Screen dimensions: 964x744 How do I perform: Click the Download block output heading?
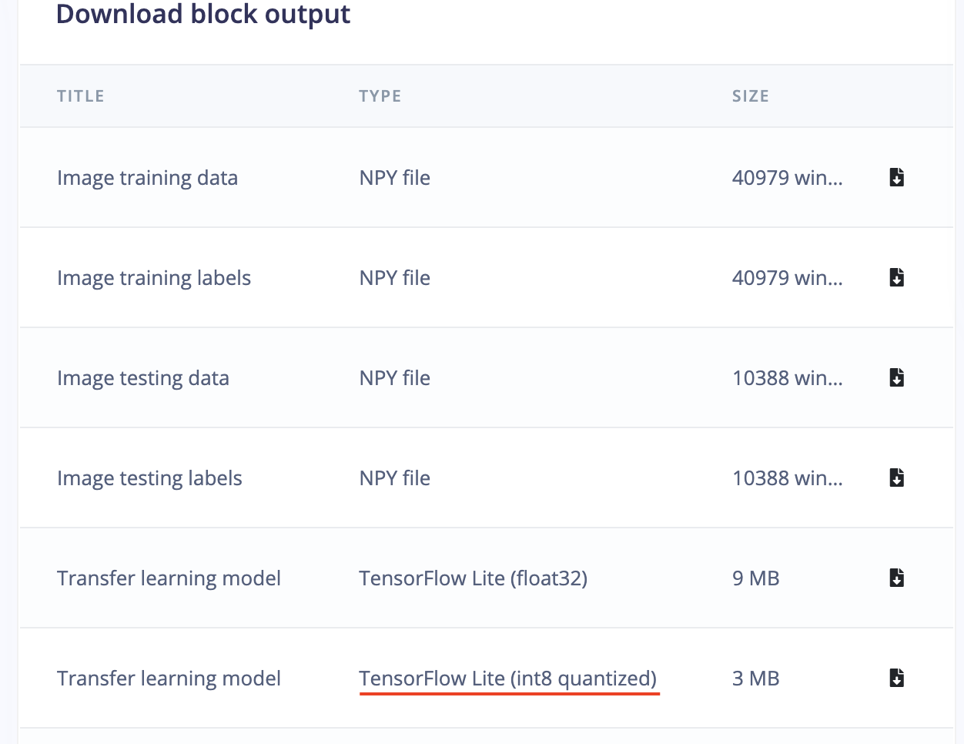click(203, 15)
